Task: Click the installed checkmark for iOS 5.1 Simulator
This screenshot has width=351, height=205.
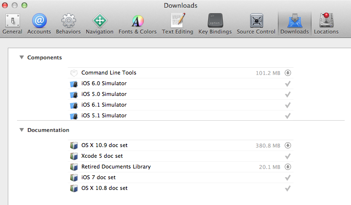Action: pos(288,116)
